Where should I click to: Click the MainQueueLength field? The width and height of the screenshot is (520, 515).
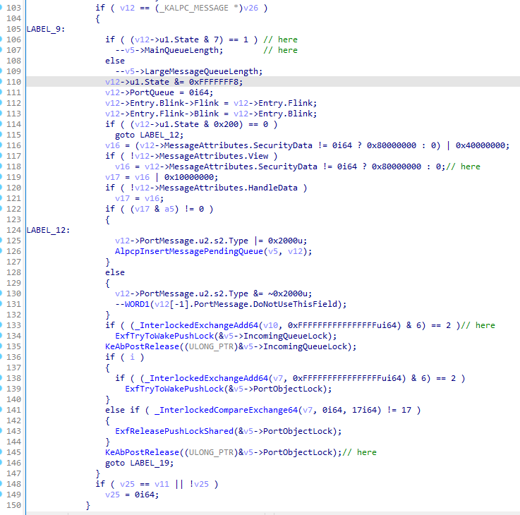click(181, 50)
